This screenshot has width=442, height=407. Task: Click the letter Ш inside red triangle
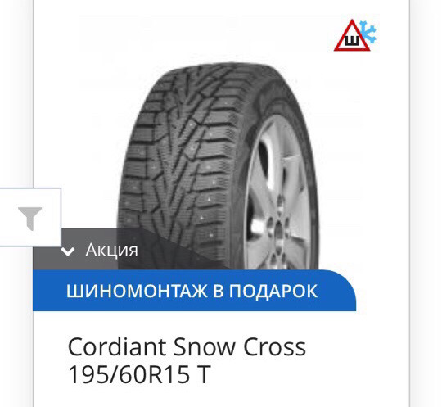point(352,41)
